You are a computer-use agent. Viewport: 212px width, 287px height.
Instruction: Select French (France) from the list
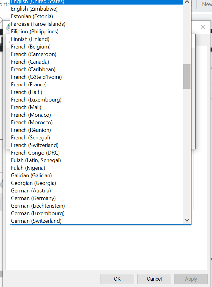29,85
